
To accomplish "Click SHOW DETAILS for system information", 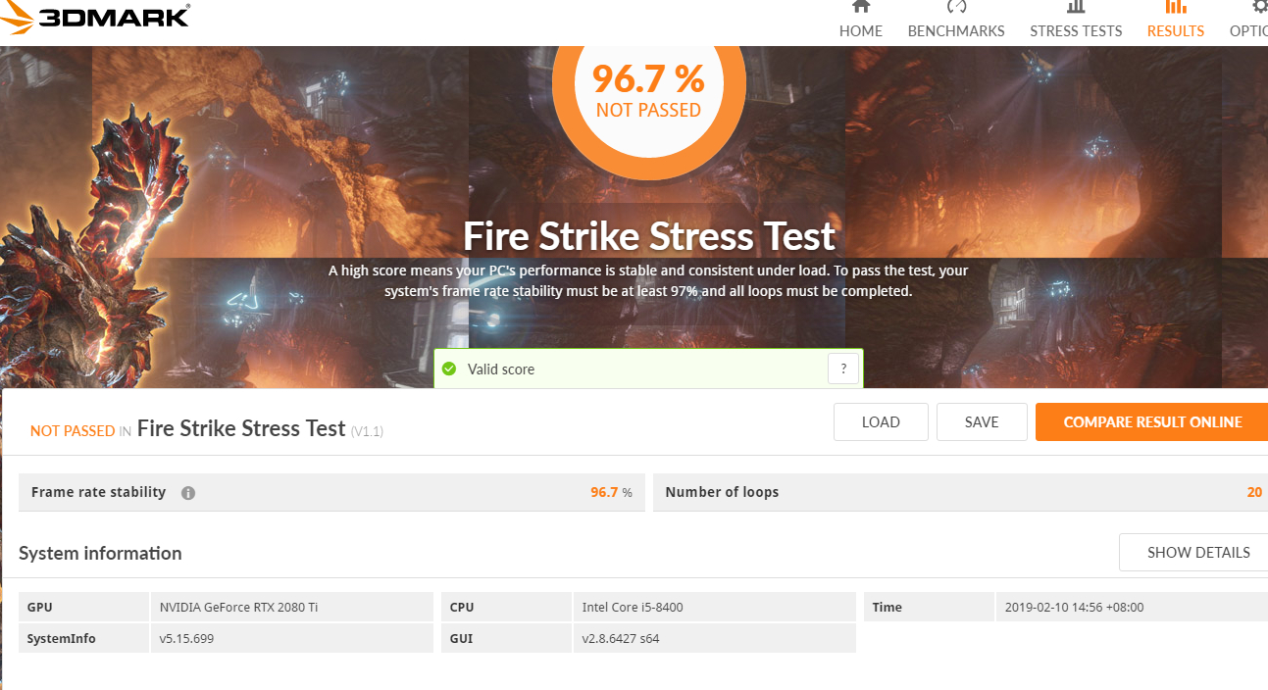I will (x=1193, y=553).
